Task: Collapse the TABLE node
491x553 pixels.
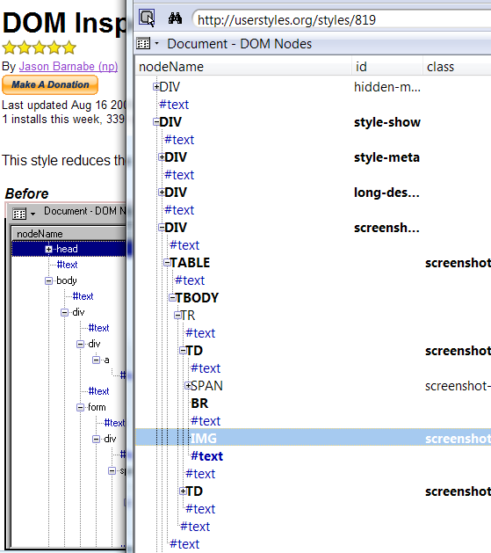Action: tap(167, 262)
